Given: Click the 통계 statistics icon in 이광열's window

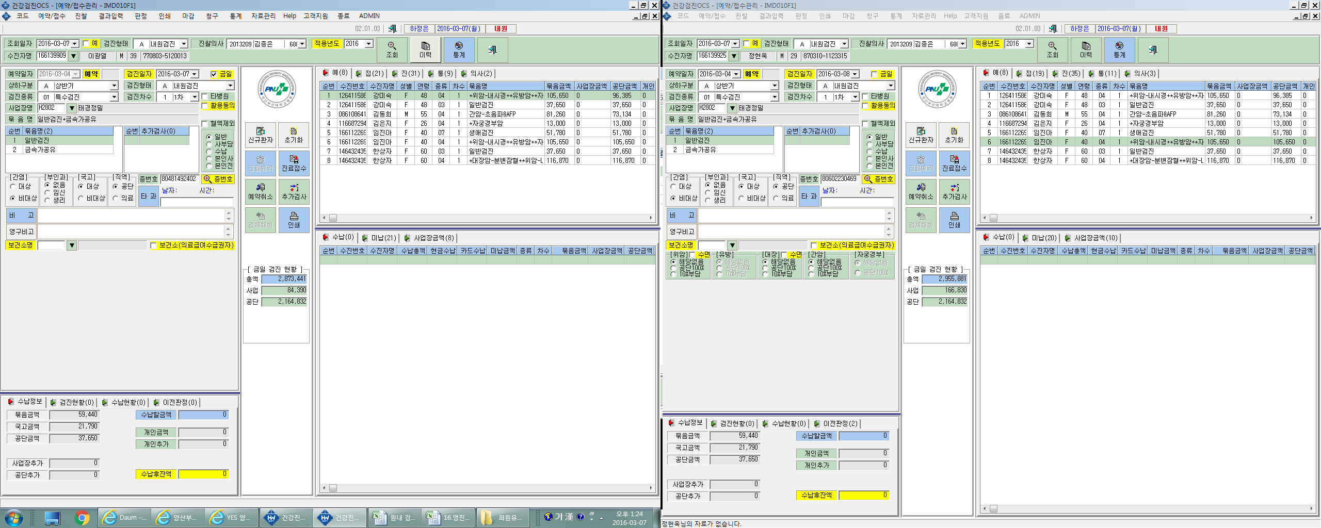Looking at the screenshot, I should [459, 49].
